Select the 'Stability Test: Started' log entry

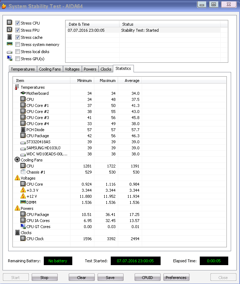pos(143,30)
